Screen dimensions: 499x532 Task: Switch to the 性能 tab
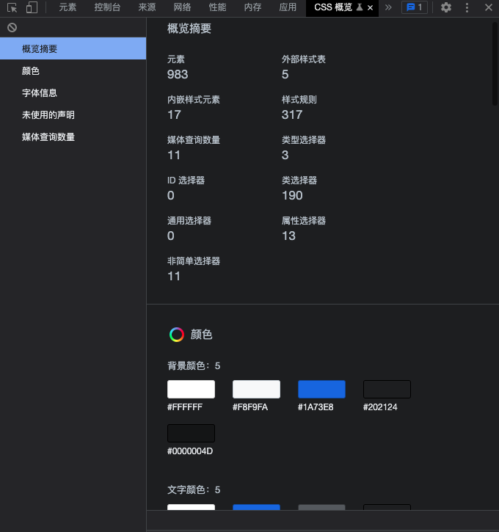tap(217, 7)
